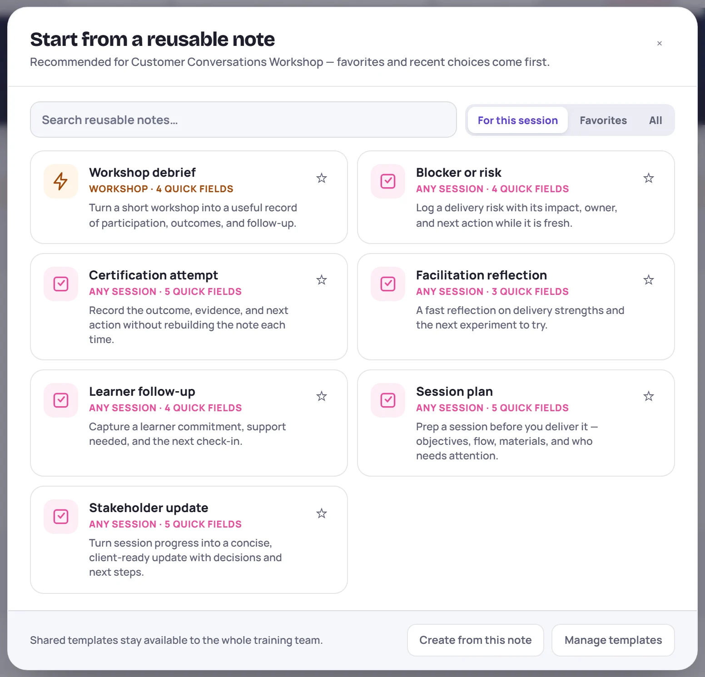Add Stakeholder update to favorites
The height and width of the screenshot is (677, 705).
(322, 513)
